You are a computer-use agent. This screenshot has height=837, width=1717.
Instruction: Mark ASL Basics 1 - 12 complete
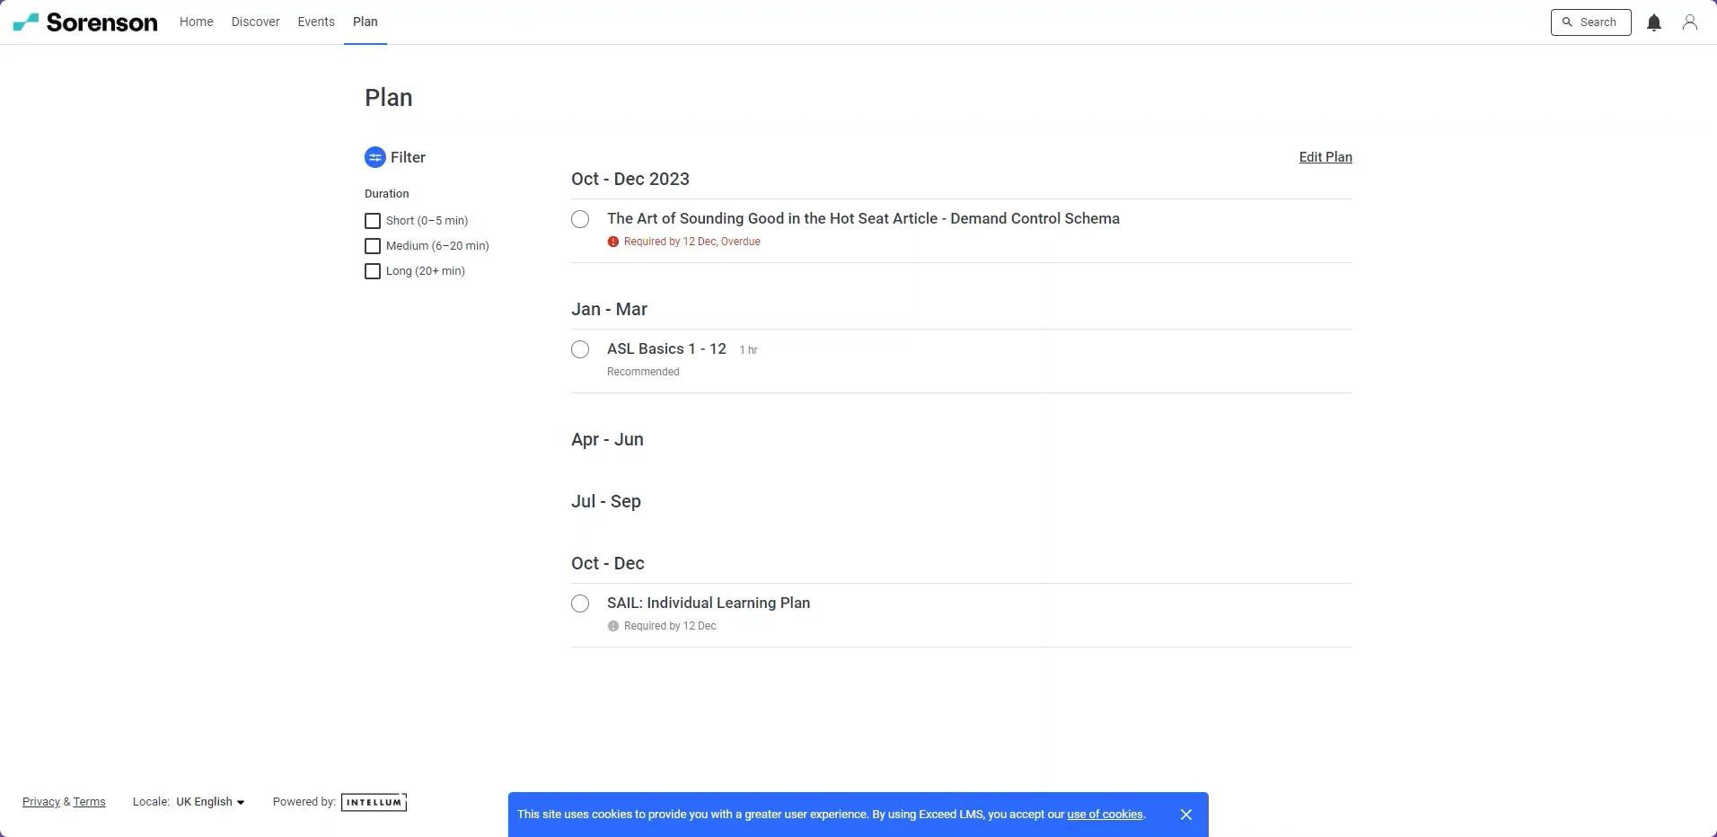[580, 349]
